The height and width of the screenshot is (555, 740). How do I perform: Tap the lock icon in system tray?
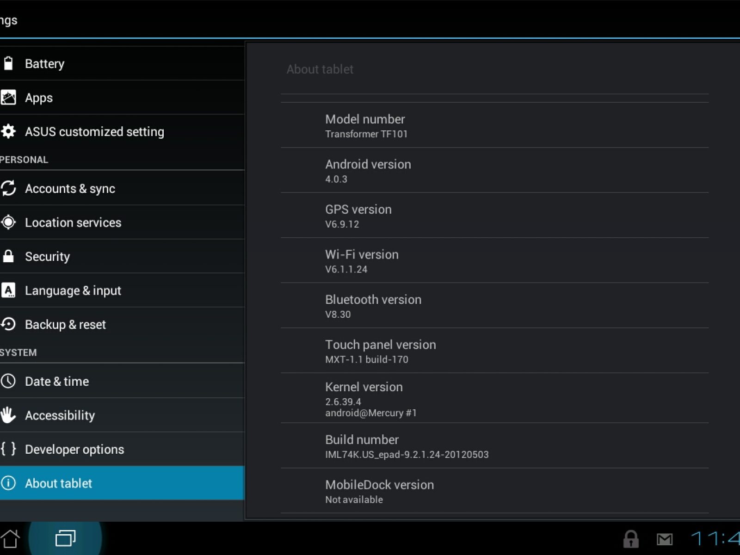[631, 539]
